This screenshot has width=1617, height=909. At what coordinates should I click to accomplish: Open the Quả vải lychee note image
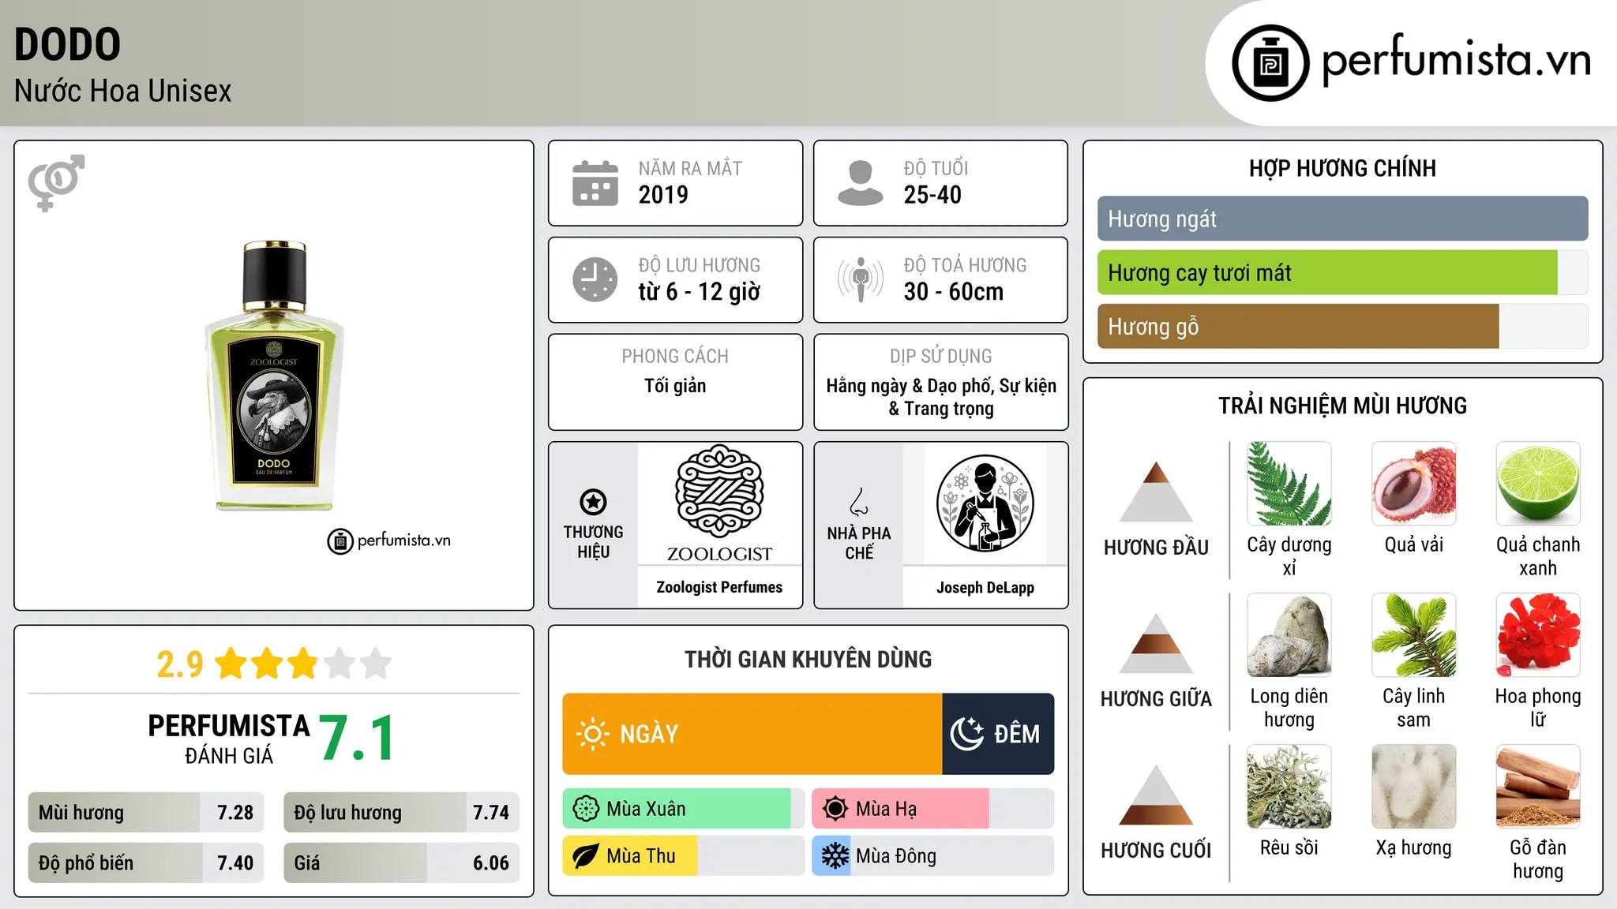click(1413, 484)
